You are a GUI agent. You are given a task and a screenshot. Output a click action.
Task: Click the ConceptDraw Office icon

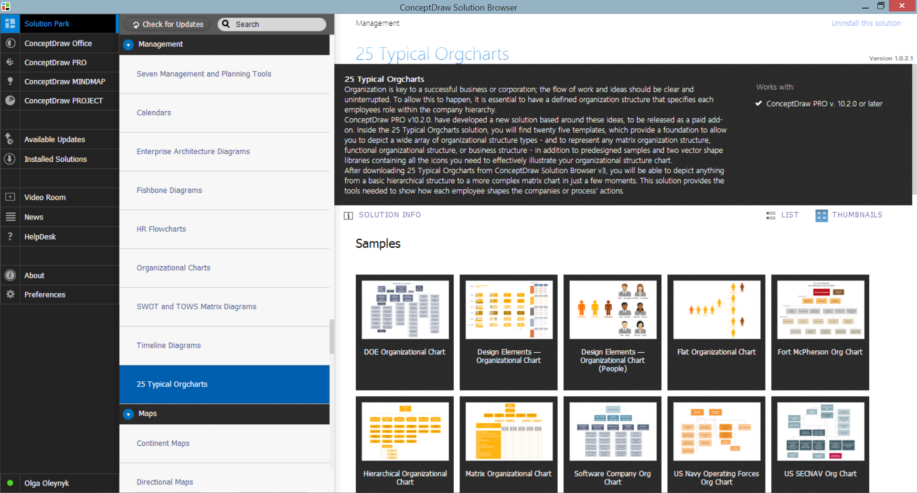[10, 43]
